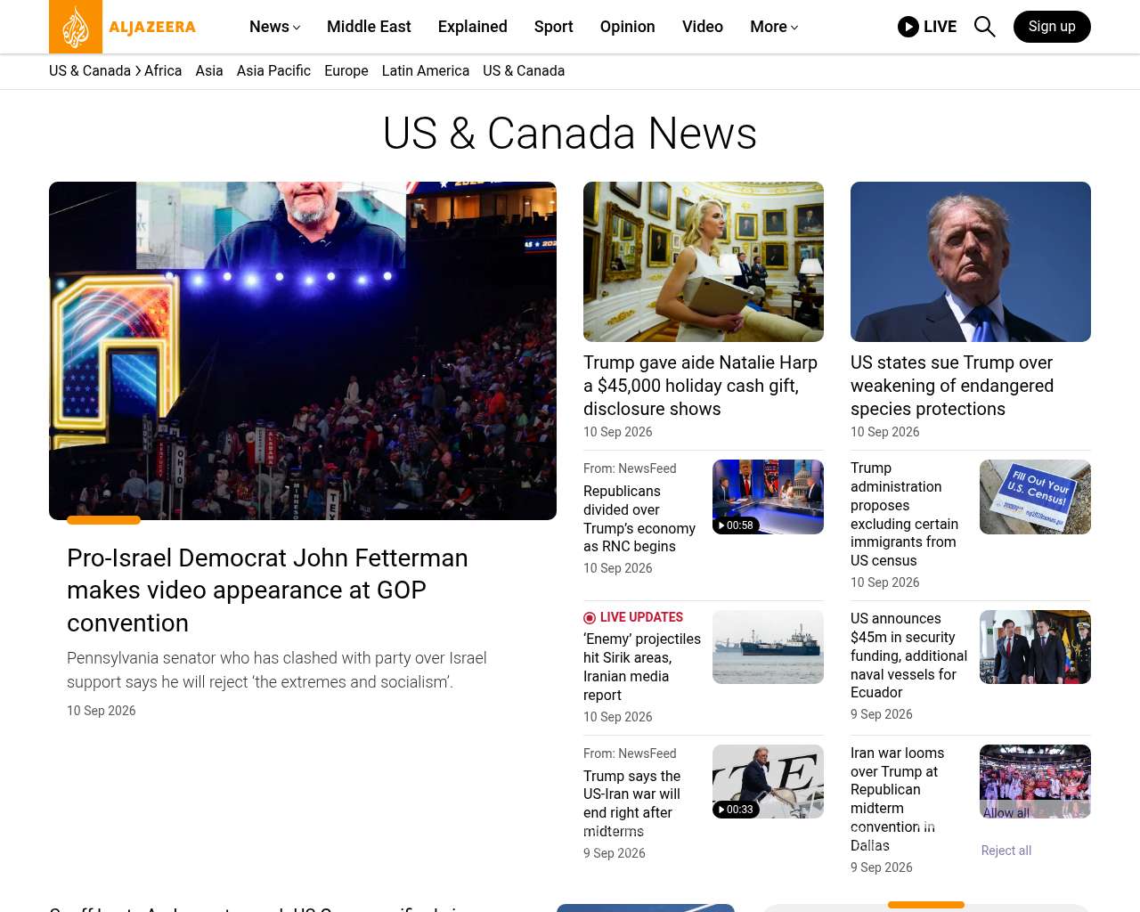Click the Sign up button
This screenshot has width=1140, height=912.
[x=1052, y=27]
